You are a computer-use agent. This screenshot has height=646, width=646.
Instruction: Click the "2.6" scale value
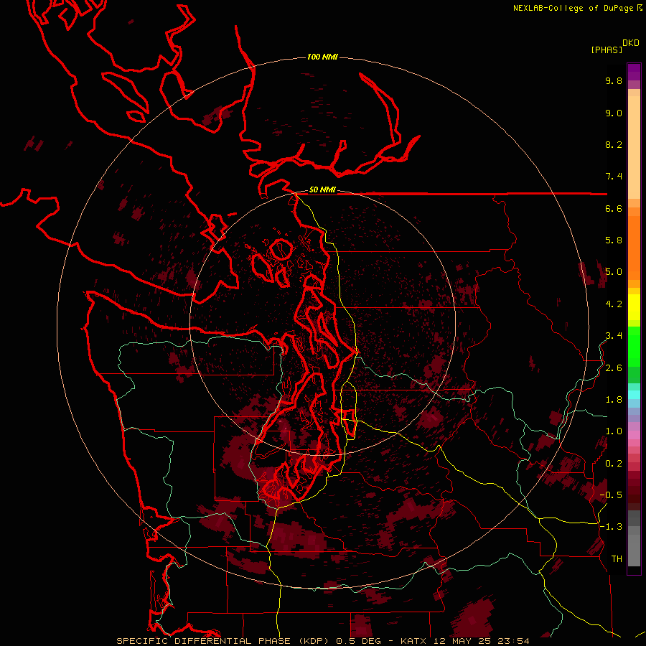[x=614, y=368]
